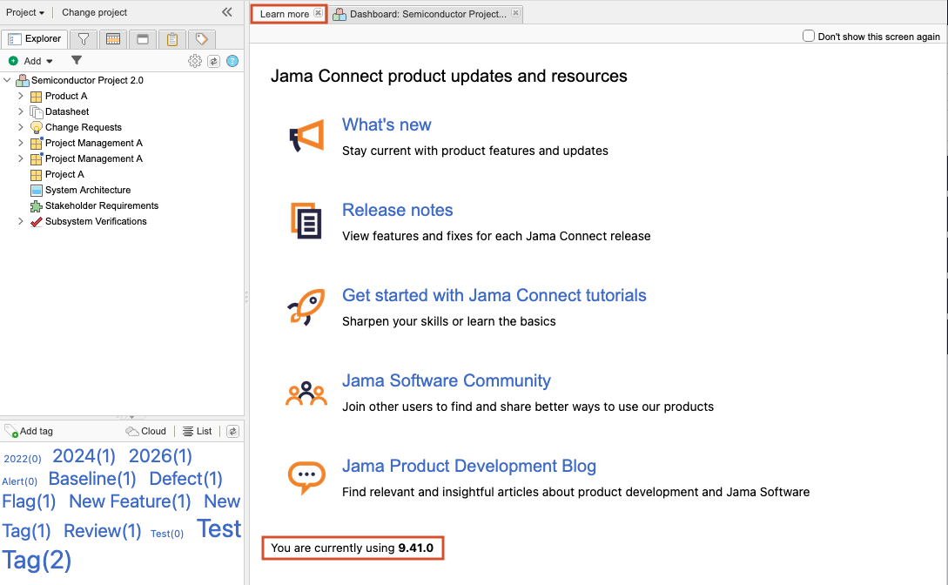The image size is (948, 585).
Task: Expand Subsystem Verifications tree node
Action: click(21, 221)
